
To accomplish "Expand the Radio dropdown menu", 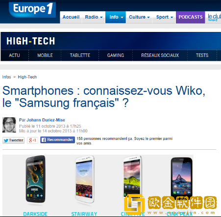I will pos(94,17).
